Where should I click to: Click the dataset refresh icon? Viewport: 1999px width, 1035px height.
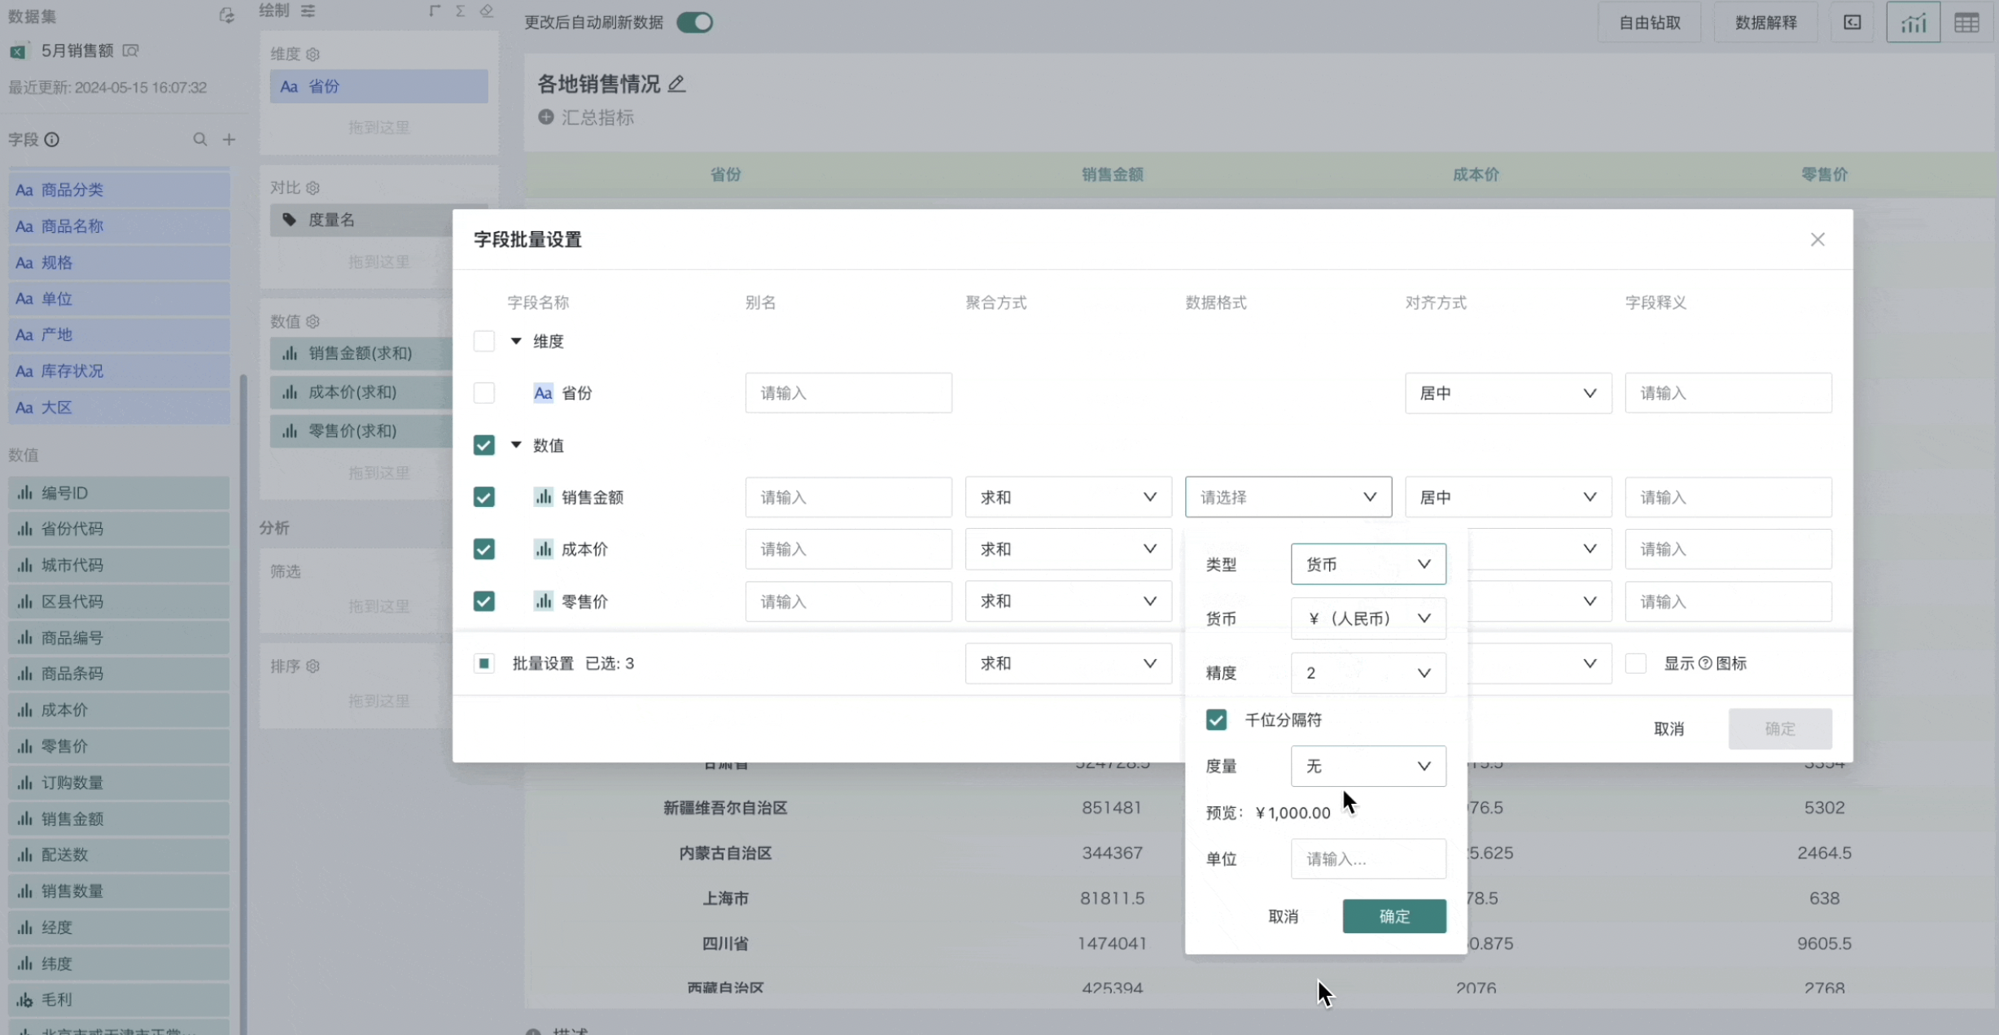pyautogui.click(x=226, y=15)
